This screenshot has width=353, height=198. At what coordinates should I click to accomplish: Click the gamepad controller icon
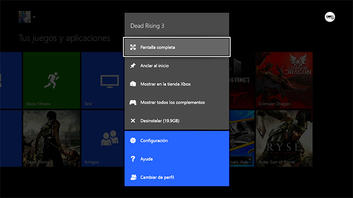click(133, 103)
